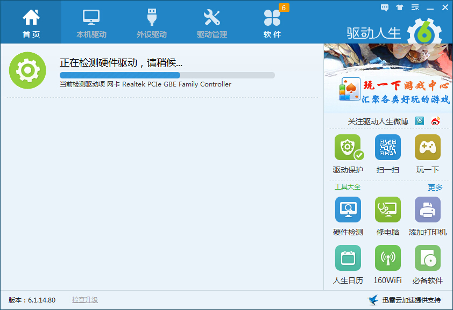Show more tools via 更多 link
The height and width of the screenshot is (310, 453).
(x=435, y=187)
